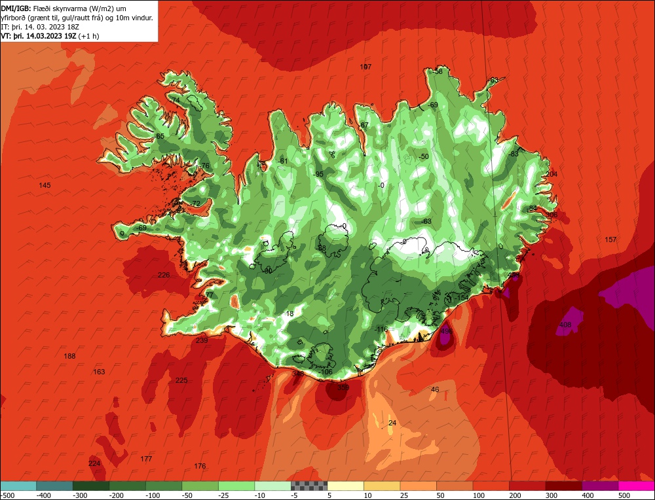
Task: Click the 'IT: þri. 14. 03. 2023 18Z' line
Action: [x=41, y=27]
